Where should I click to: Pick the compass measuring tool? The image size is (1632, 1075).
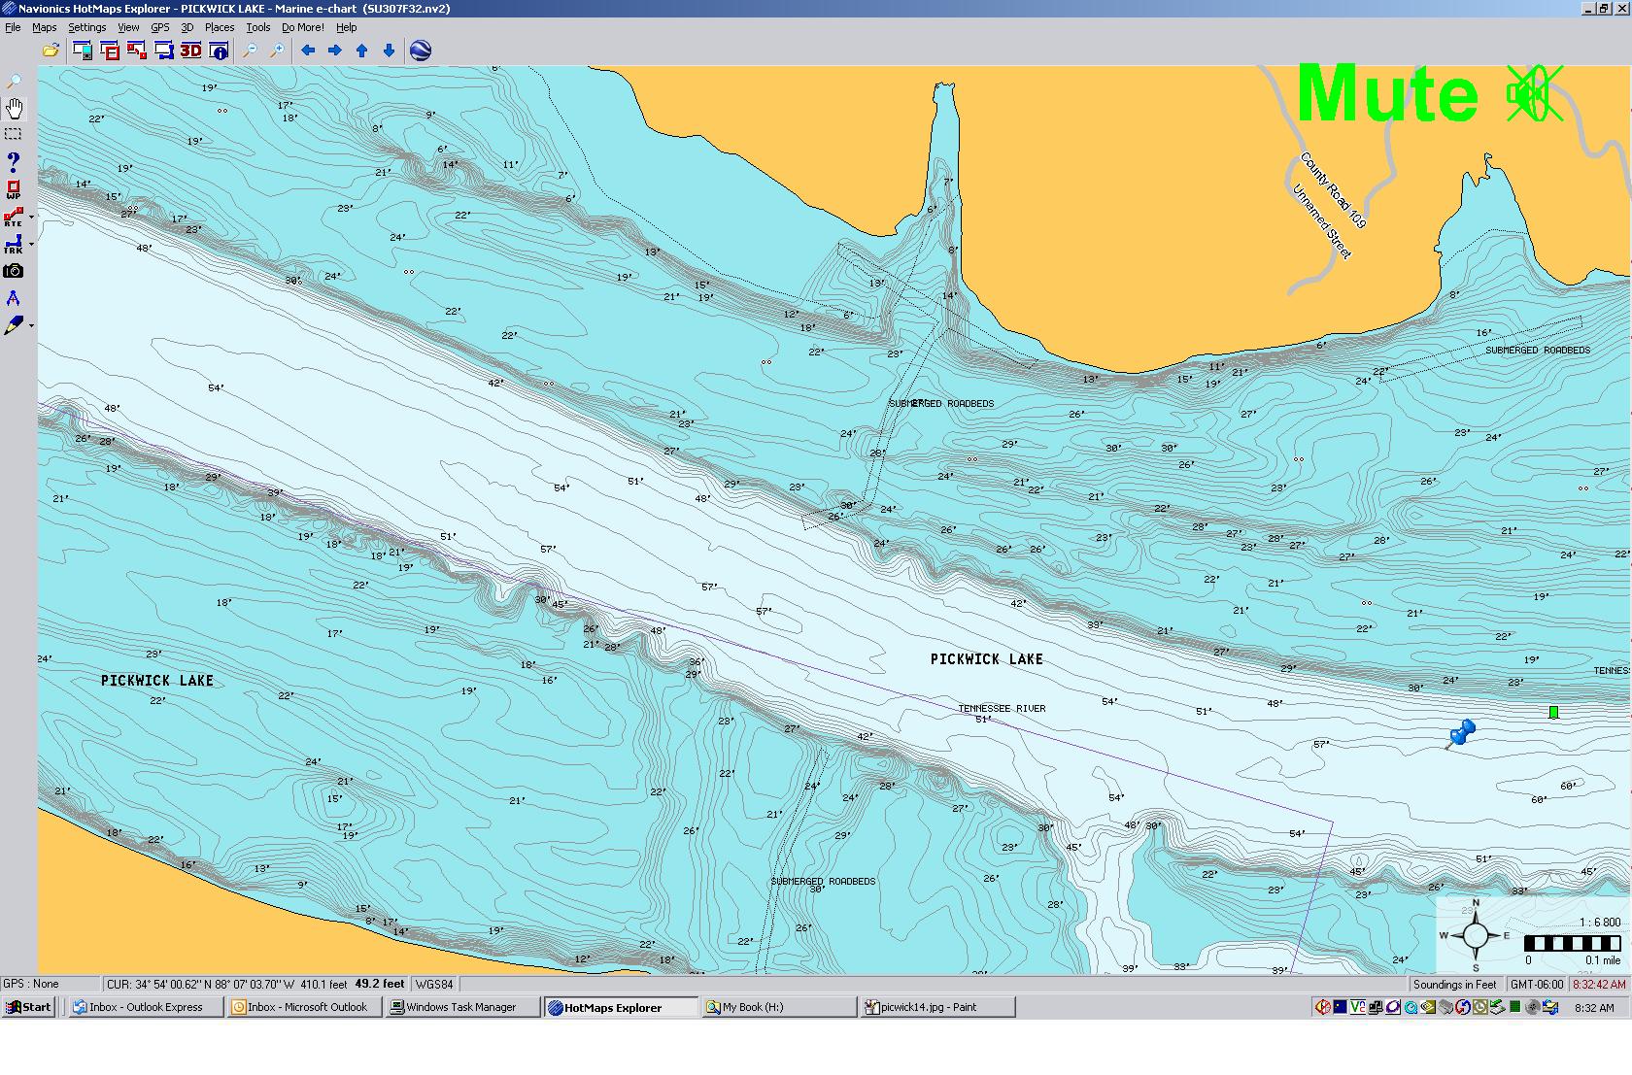pyautogui.click(x=14, y=298)
